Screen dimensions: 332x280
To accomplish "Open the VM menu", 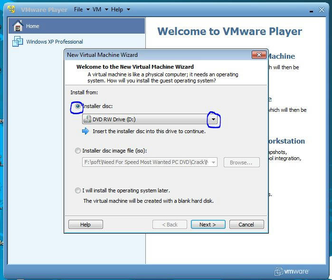I will [100, 9].
